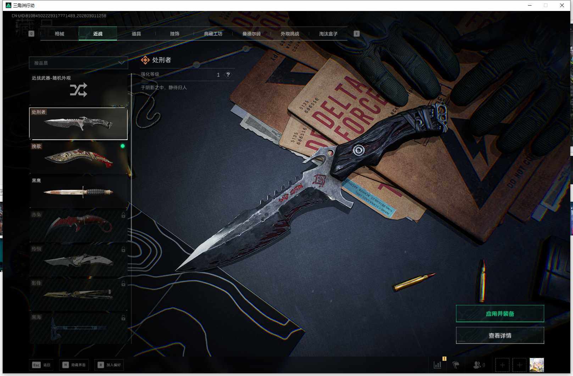The width and height of the screenshot is (573, 376).
Task: Expand the 按品质 sort dropdown
Action: click(x=78, y=63)
